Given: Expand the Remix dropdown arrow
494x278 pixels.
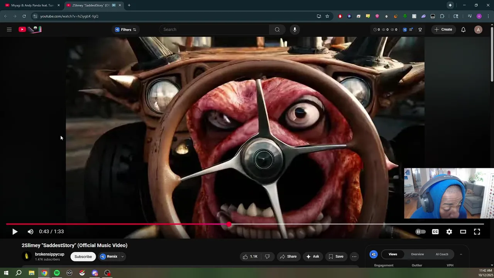Looking at the screenshot, I should (122, 256).
